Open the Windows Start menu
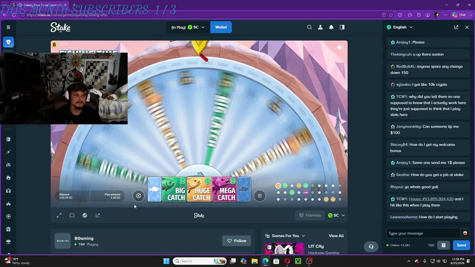 [x=166, y=261]
